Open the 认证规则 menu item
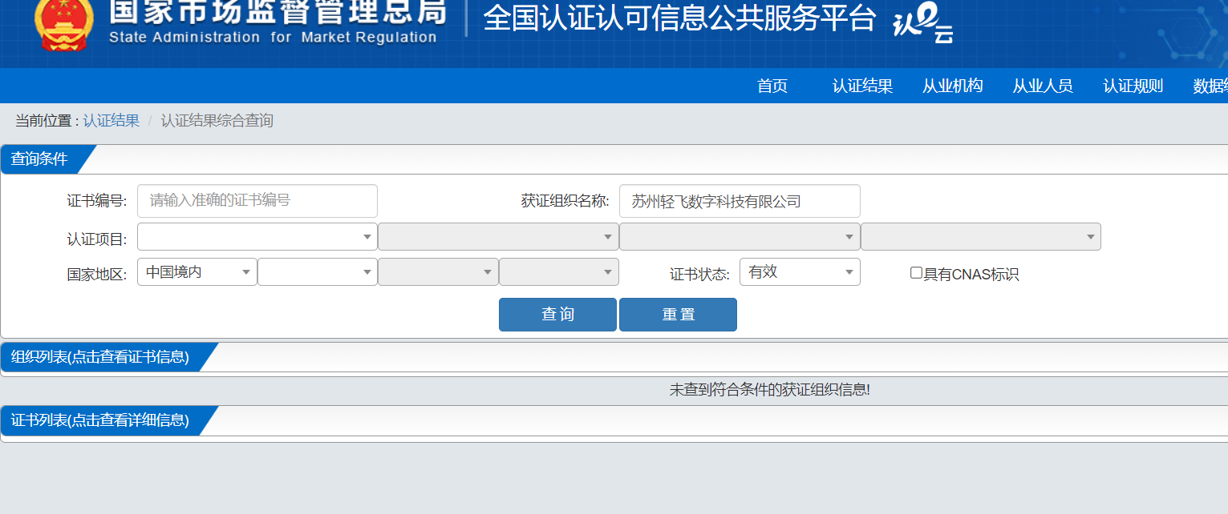Image resolution: width=1228 pixels, height=514 pixels. point(1133,86)
